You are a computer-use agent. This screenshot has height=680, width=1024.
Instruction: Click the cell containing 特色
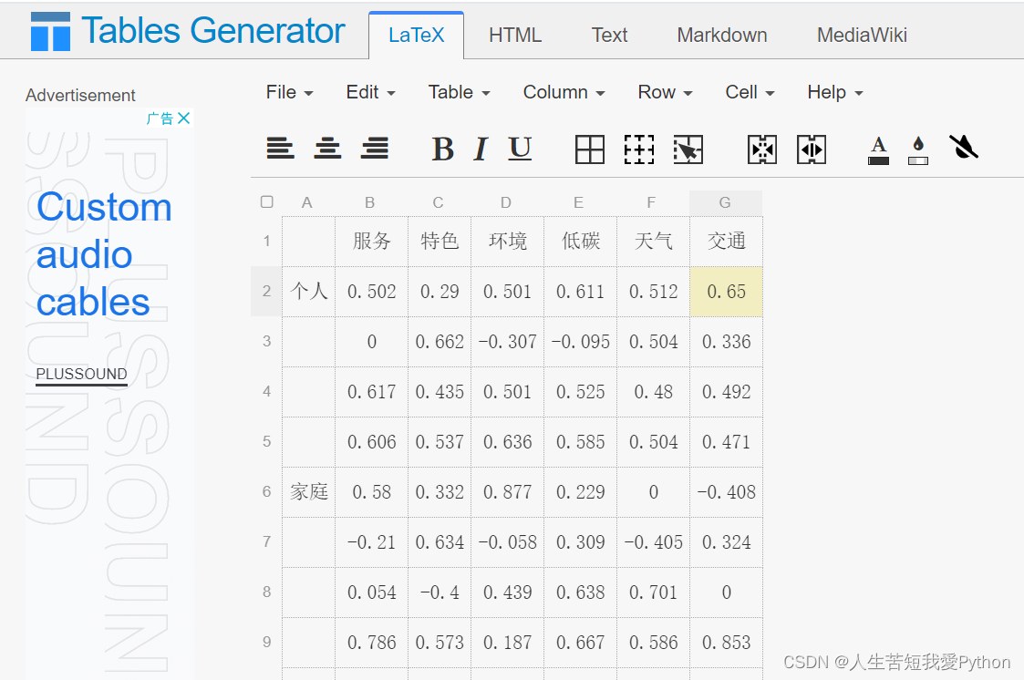point(440,242)
